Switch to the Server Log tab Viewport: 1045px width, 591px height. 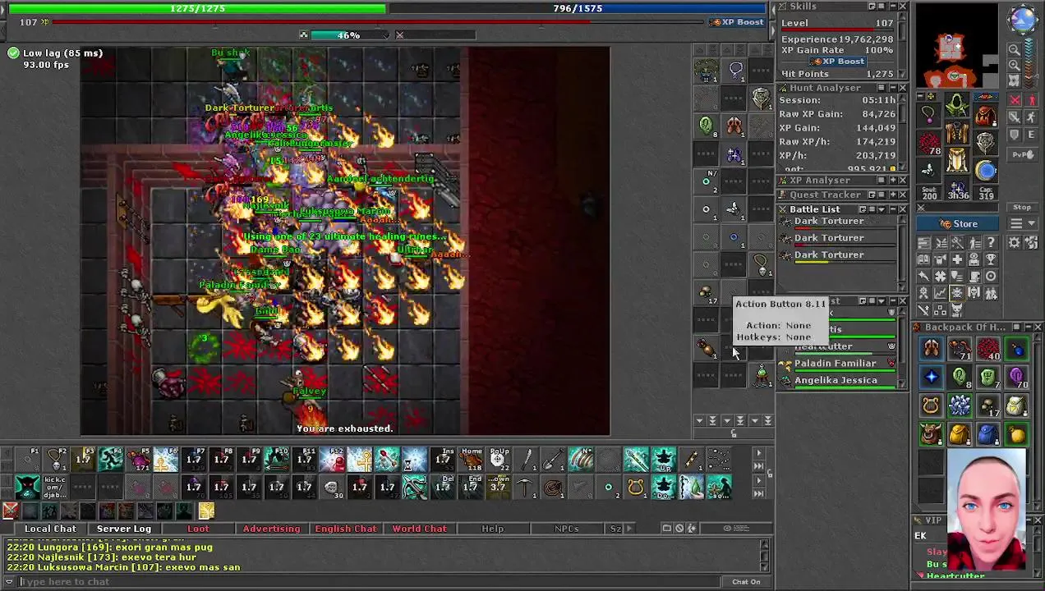point(124,529)
